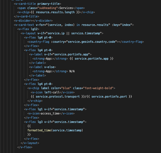Click the v-for attribute on v-card-text

pyautogui.click(x=73, y=25)
